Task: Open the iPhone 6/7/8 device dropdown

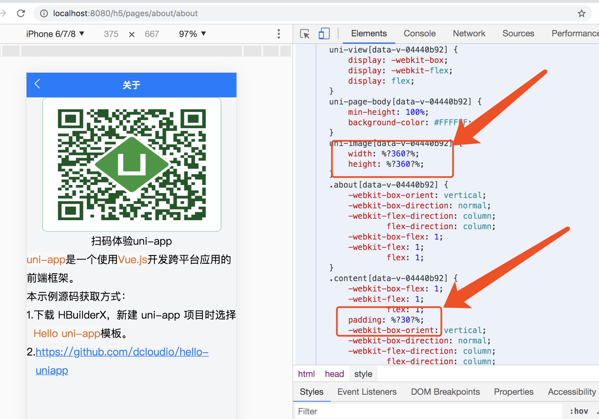Action: [x=55, y=34]
